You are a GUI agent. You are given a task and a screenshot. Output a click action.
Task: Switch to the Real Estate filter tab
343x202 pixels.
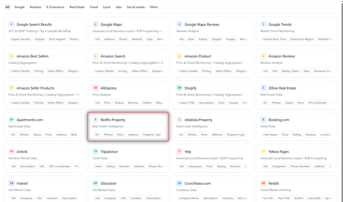tap(77, 7)
